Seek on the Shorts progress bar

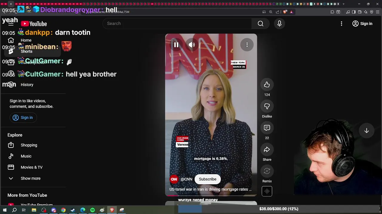[x=211, y=196]
